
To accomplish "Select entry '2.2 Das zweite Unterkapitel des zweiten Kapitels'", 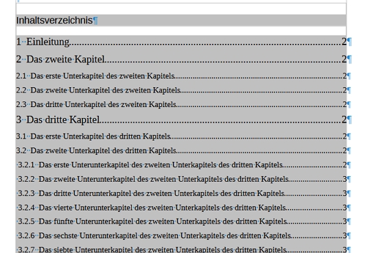I will pyautogui.click(x=181, y=91).
